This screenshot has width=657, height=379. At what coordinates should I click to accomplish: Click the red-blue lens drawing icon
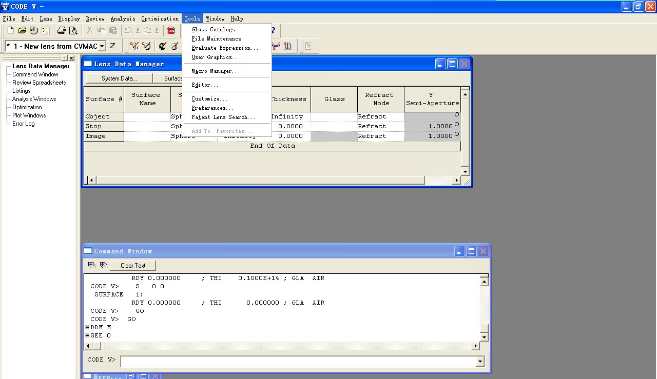point(288,46)
